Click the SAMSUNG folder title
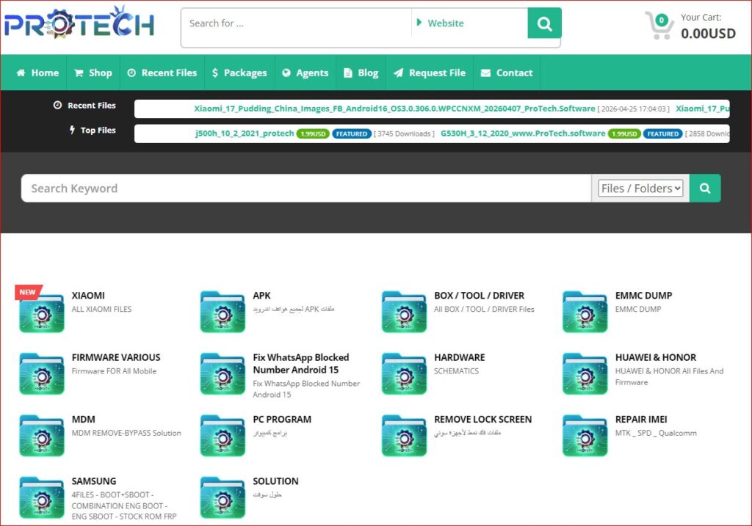The height and width of the screenshot is (526, 752). coord(94,481)
